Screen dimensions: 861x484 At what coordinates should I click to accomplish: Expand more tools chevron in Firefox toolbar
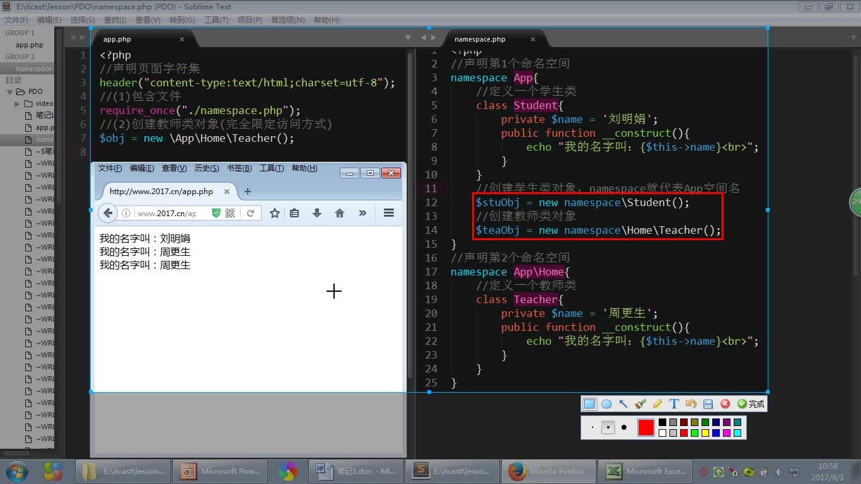tap(362, 213)
